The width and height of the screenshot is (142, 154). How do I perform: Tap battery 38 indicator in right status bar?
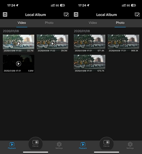[133, 5]
